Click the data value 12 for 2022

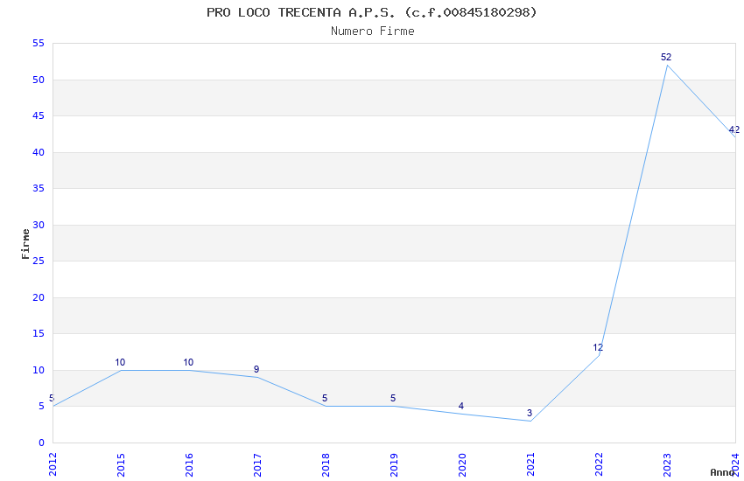(598, 348)
